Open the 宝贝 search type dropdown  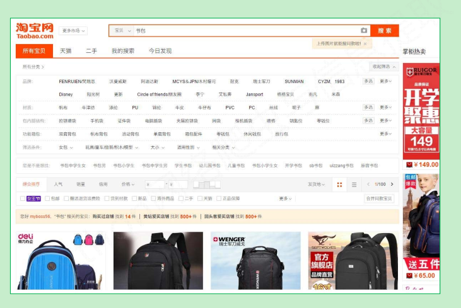pyautogui.click(x=122, y=30)
